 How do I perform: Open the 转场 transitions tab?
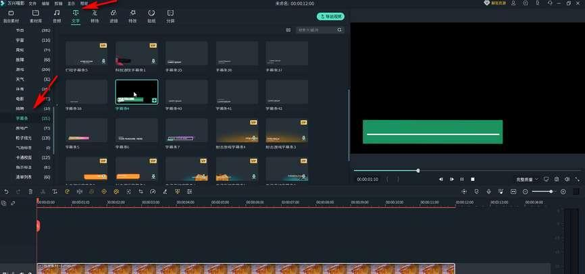[95, 17]
